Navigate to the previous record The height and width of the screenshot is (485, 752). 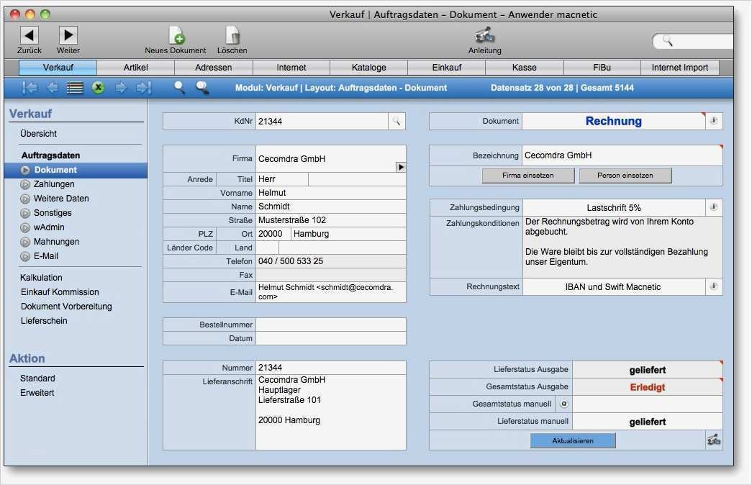pyautogui.click(x=51, y=88)
